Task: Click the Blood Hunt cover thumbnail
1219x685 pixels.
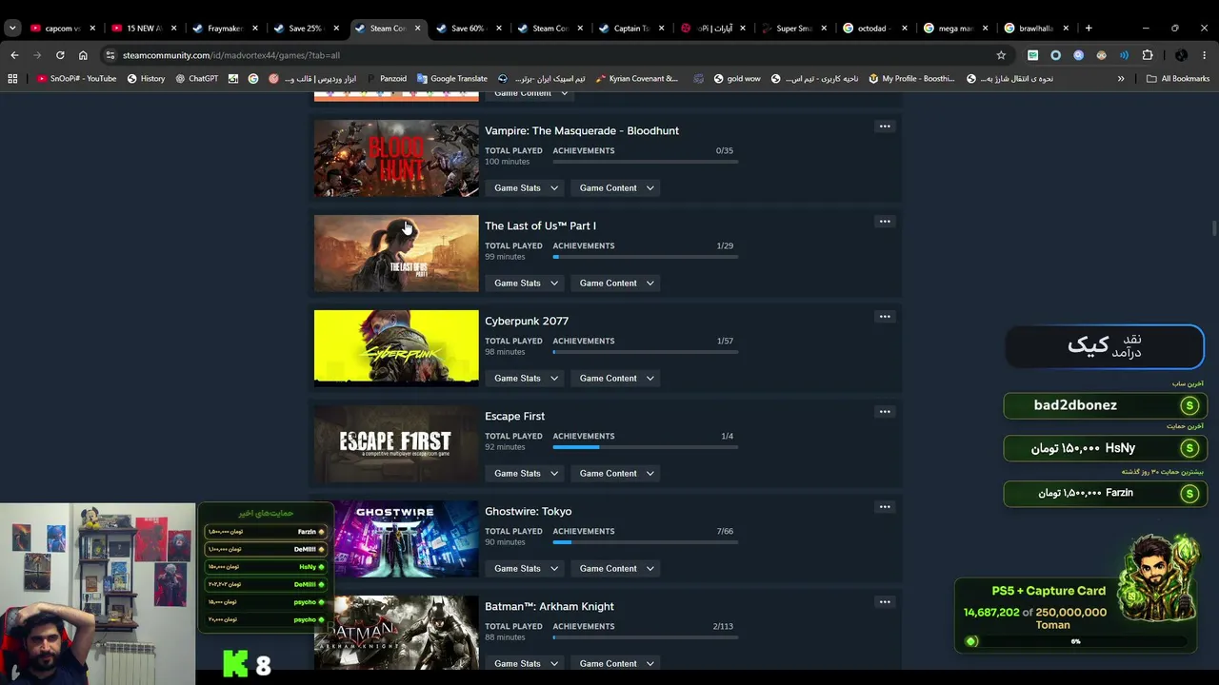Action: [x=396, y=158]
